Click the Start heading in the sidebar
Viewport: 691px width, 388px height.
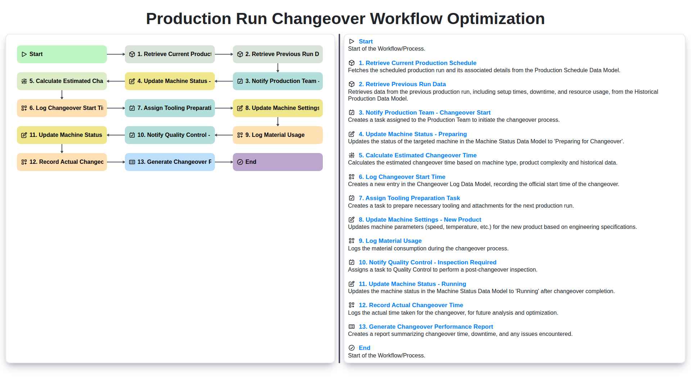click(366, 41)
